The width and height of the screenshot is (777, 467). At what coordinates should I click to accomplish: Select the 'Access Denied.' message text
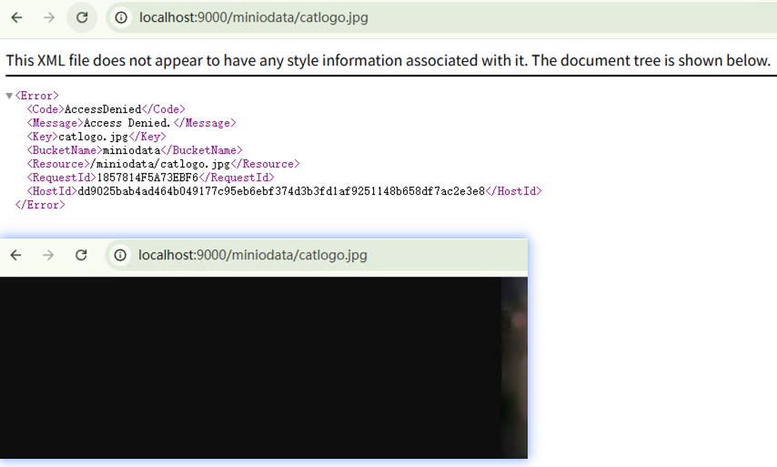(126, 123)
